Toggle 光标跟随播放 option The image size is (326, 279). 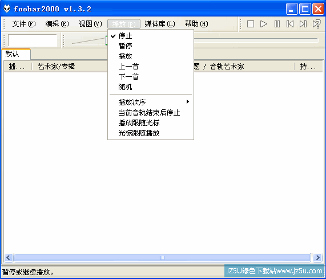point(151,133)
